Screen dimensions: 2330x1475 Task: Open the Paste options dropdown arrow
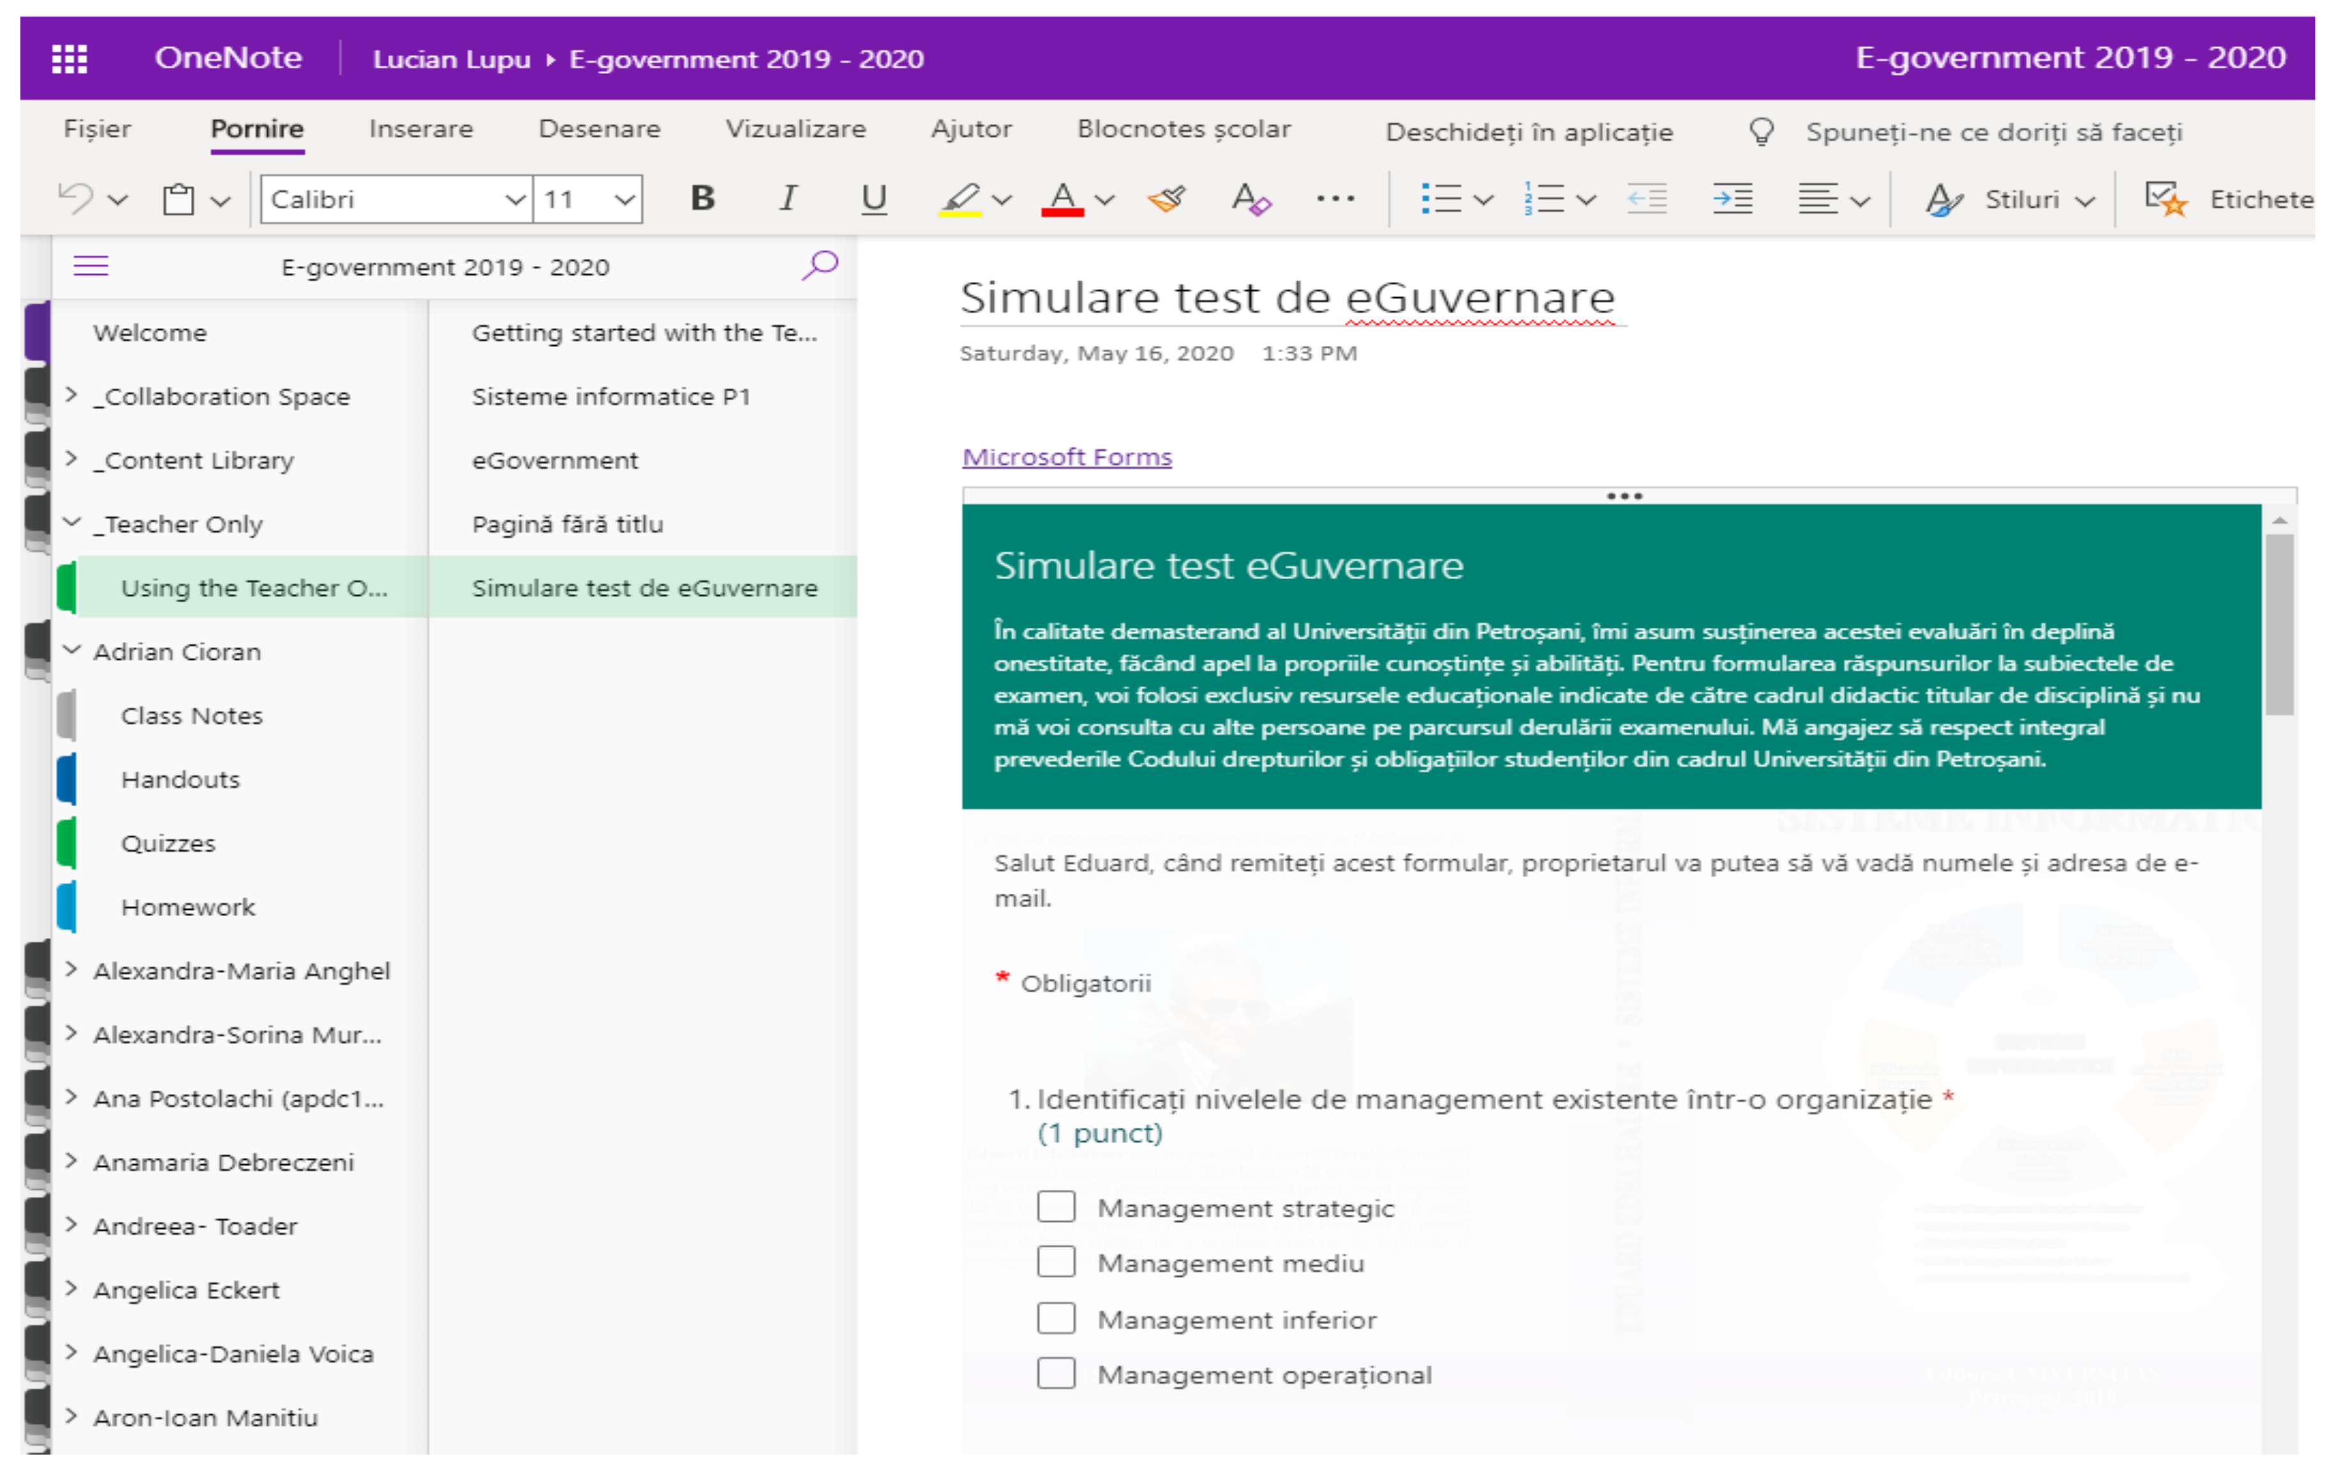click(221, 202)
